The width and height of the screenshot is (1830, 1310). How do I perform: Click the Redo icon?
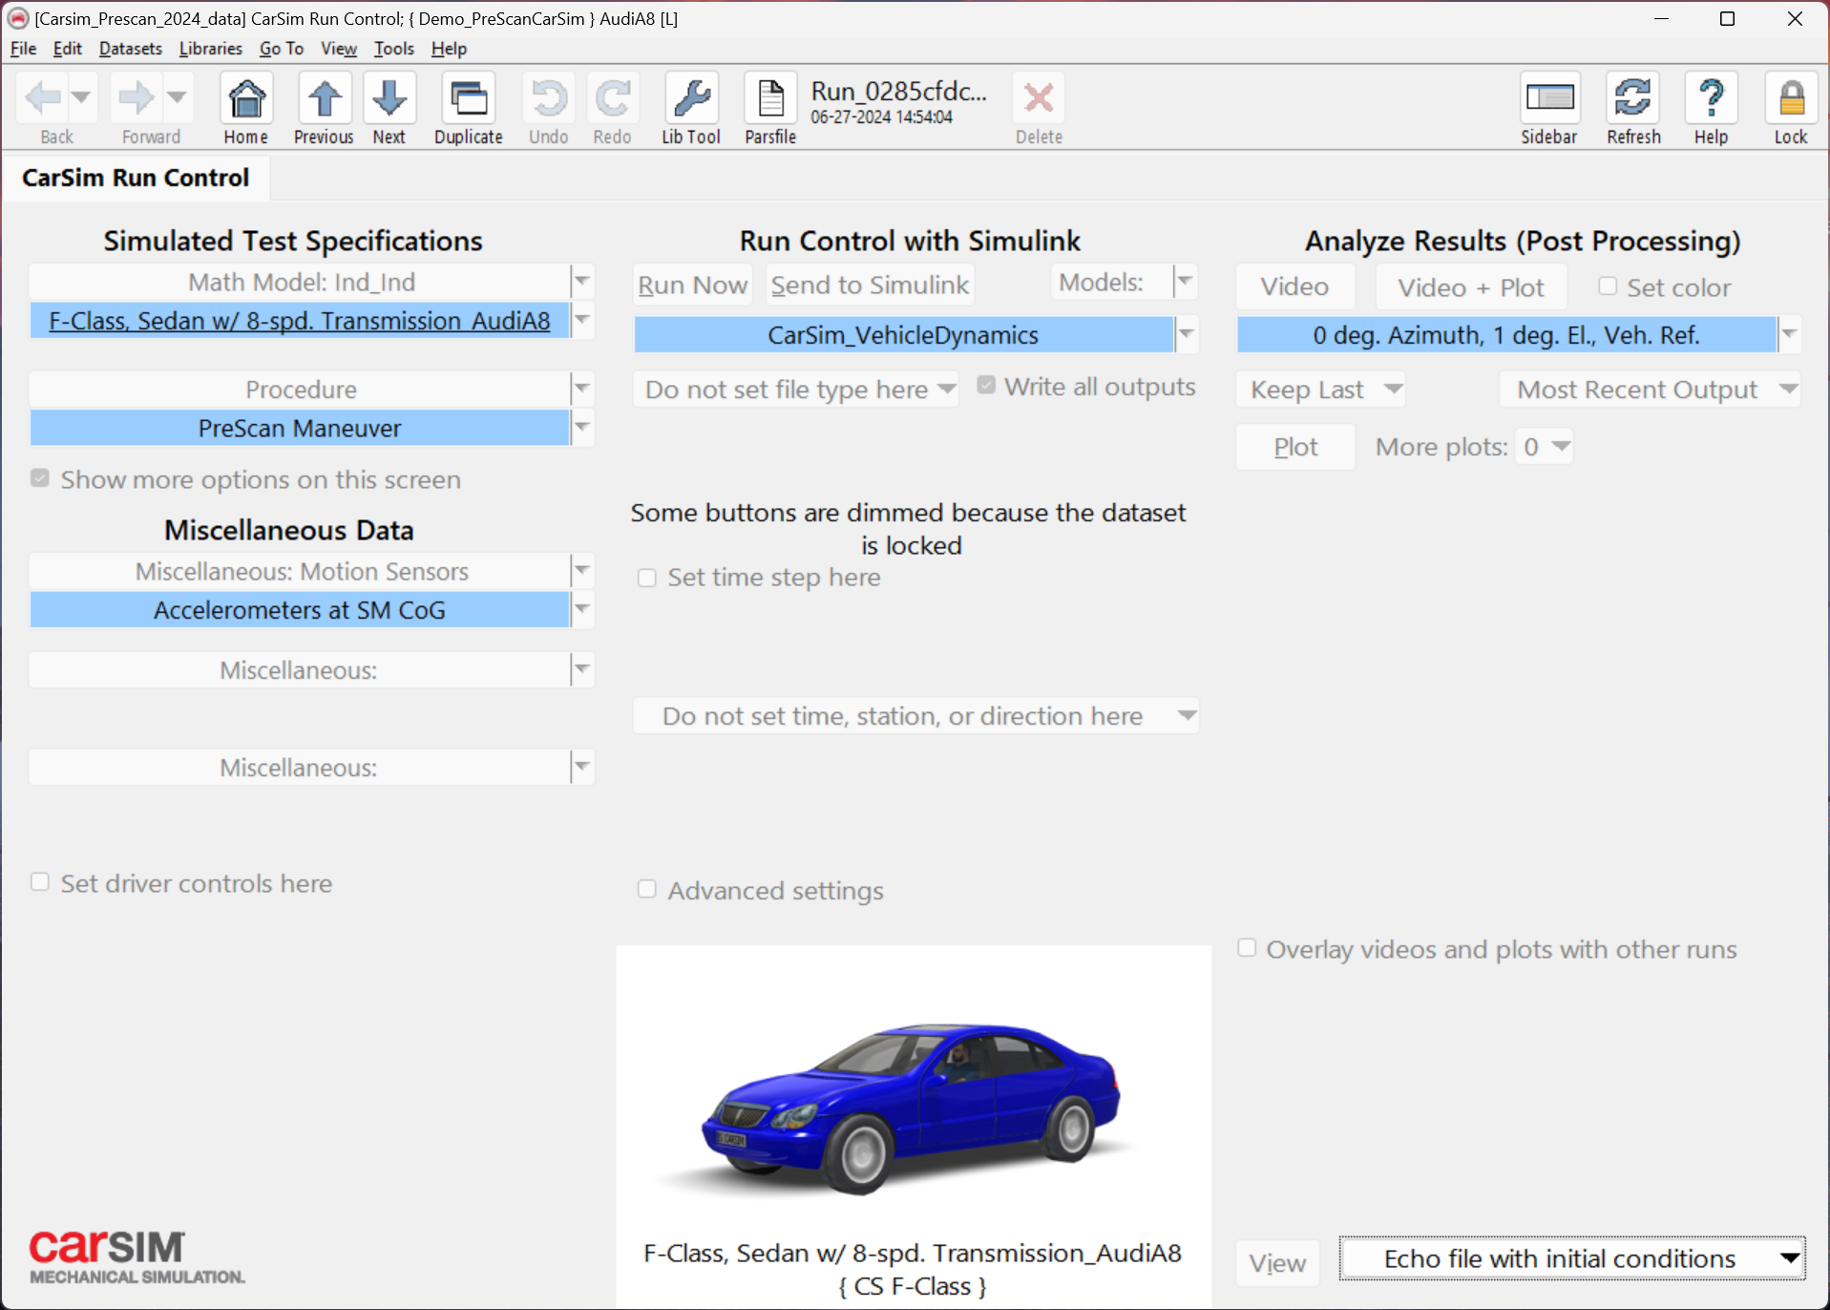pyautogui.click(x=613, y=97)
